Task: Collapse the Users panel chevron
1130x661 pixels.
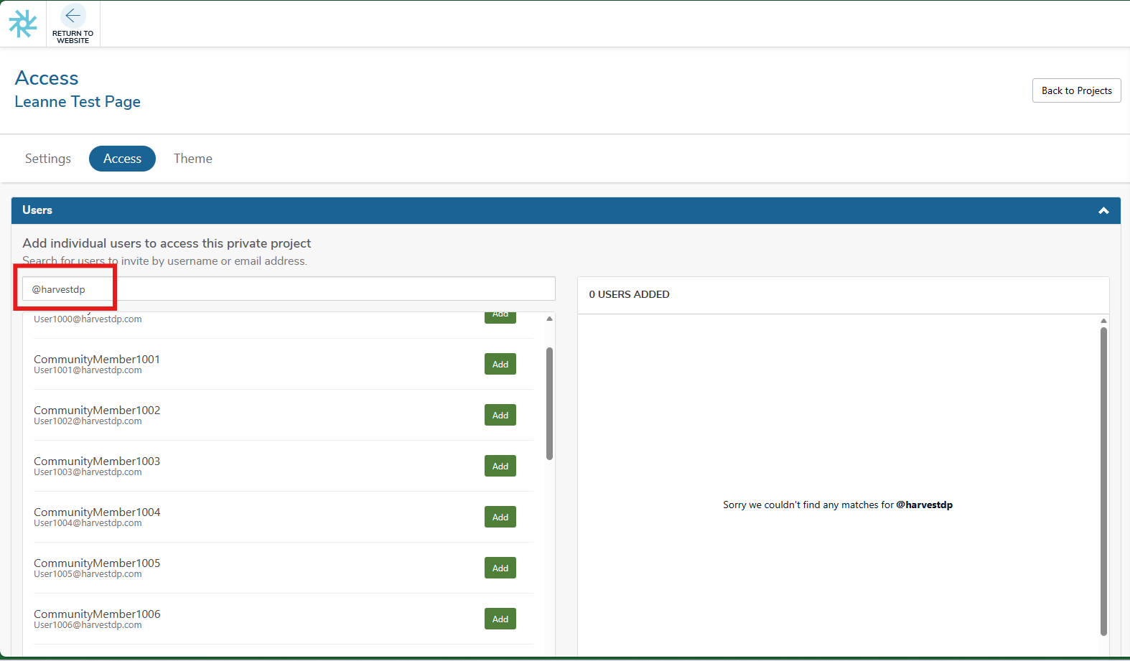Action: [1103, 211]
